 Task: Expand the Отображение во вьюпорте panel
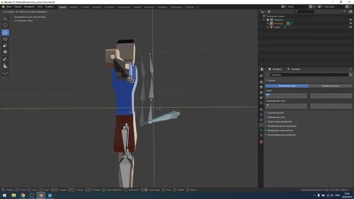(x=282, y=126)
